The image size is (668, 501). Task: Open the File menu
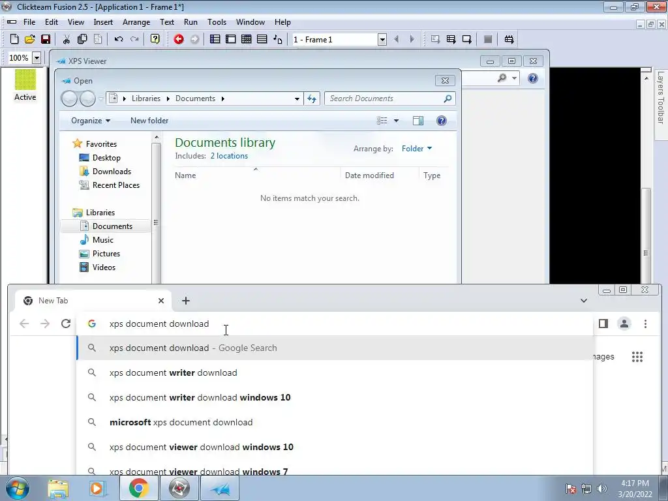point(29,22)
